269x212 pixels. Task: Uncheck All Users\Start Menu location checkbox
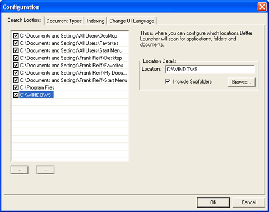tap(16, 50)
